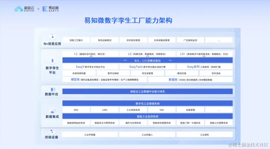Click the 袋鼠云工业数据中台能力体系 bar

[147, 91]
